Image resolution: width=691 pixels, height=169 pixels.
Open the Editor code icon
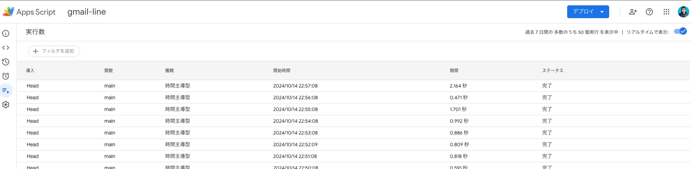coord(6,48)
